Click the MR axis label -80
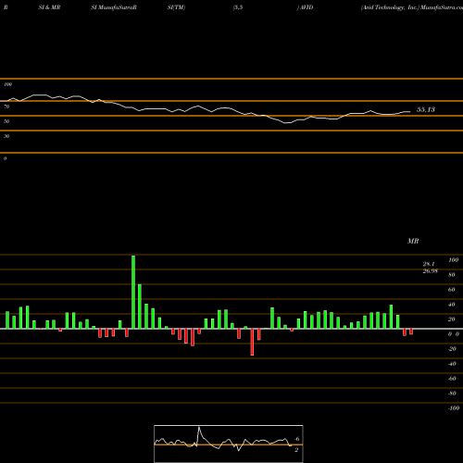The image size is (463, 463). [452, 394]
